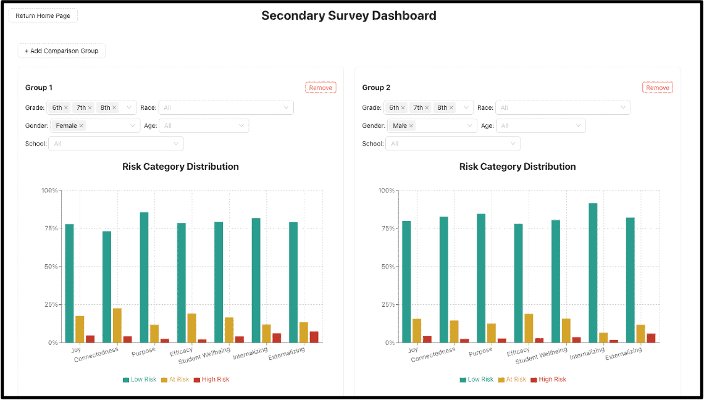
Task: Remove Group 2 panel
Action: click(657, 88)
